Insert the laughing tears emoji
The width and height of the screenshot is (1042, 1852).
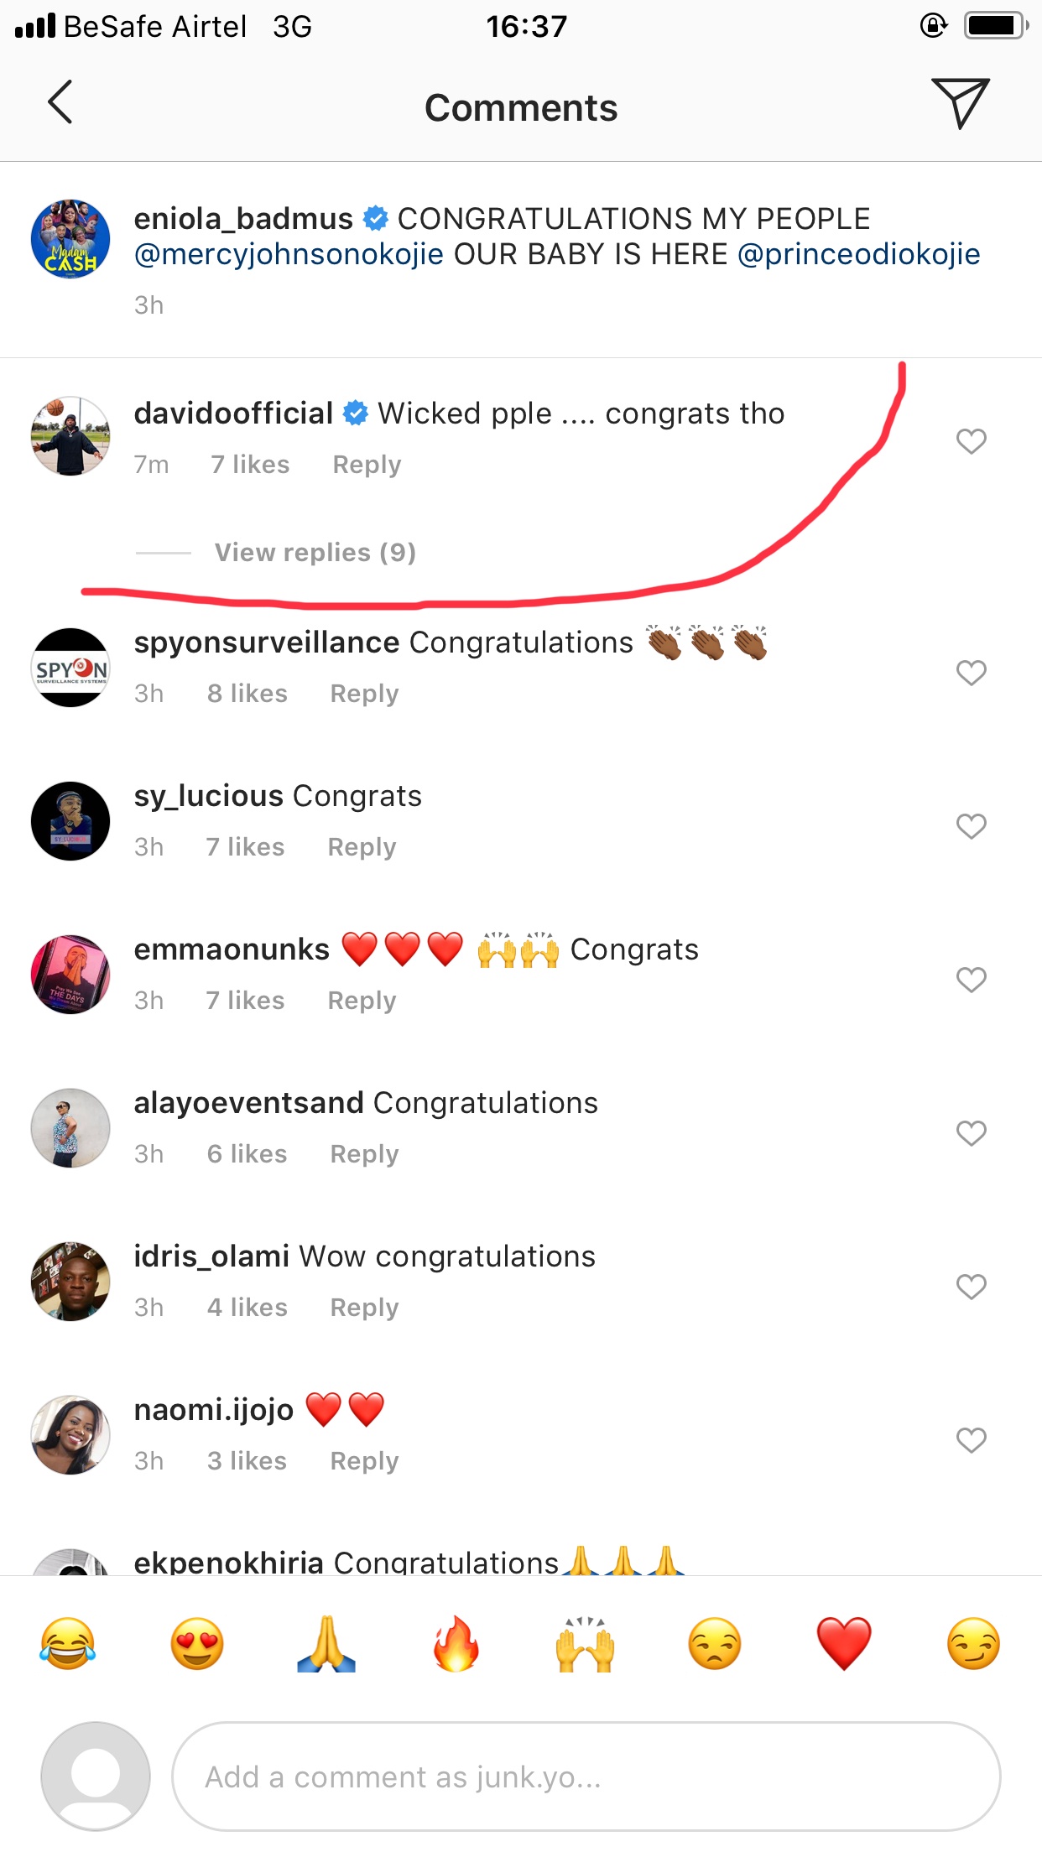67,1644
